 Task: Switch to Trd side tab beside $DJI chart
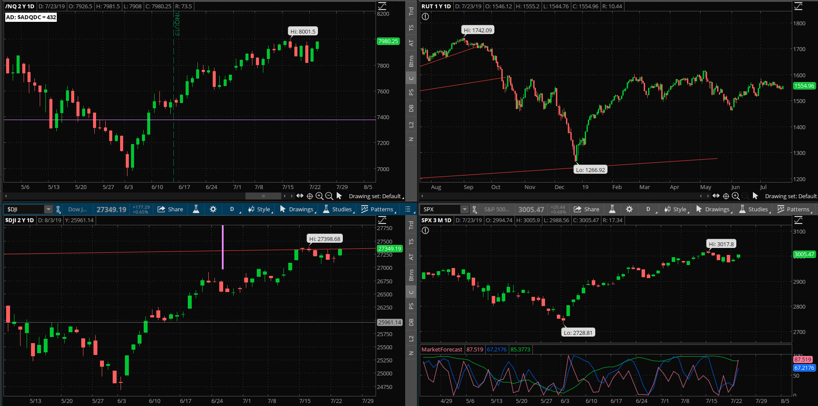point(411,225)
